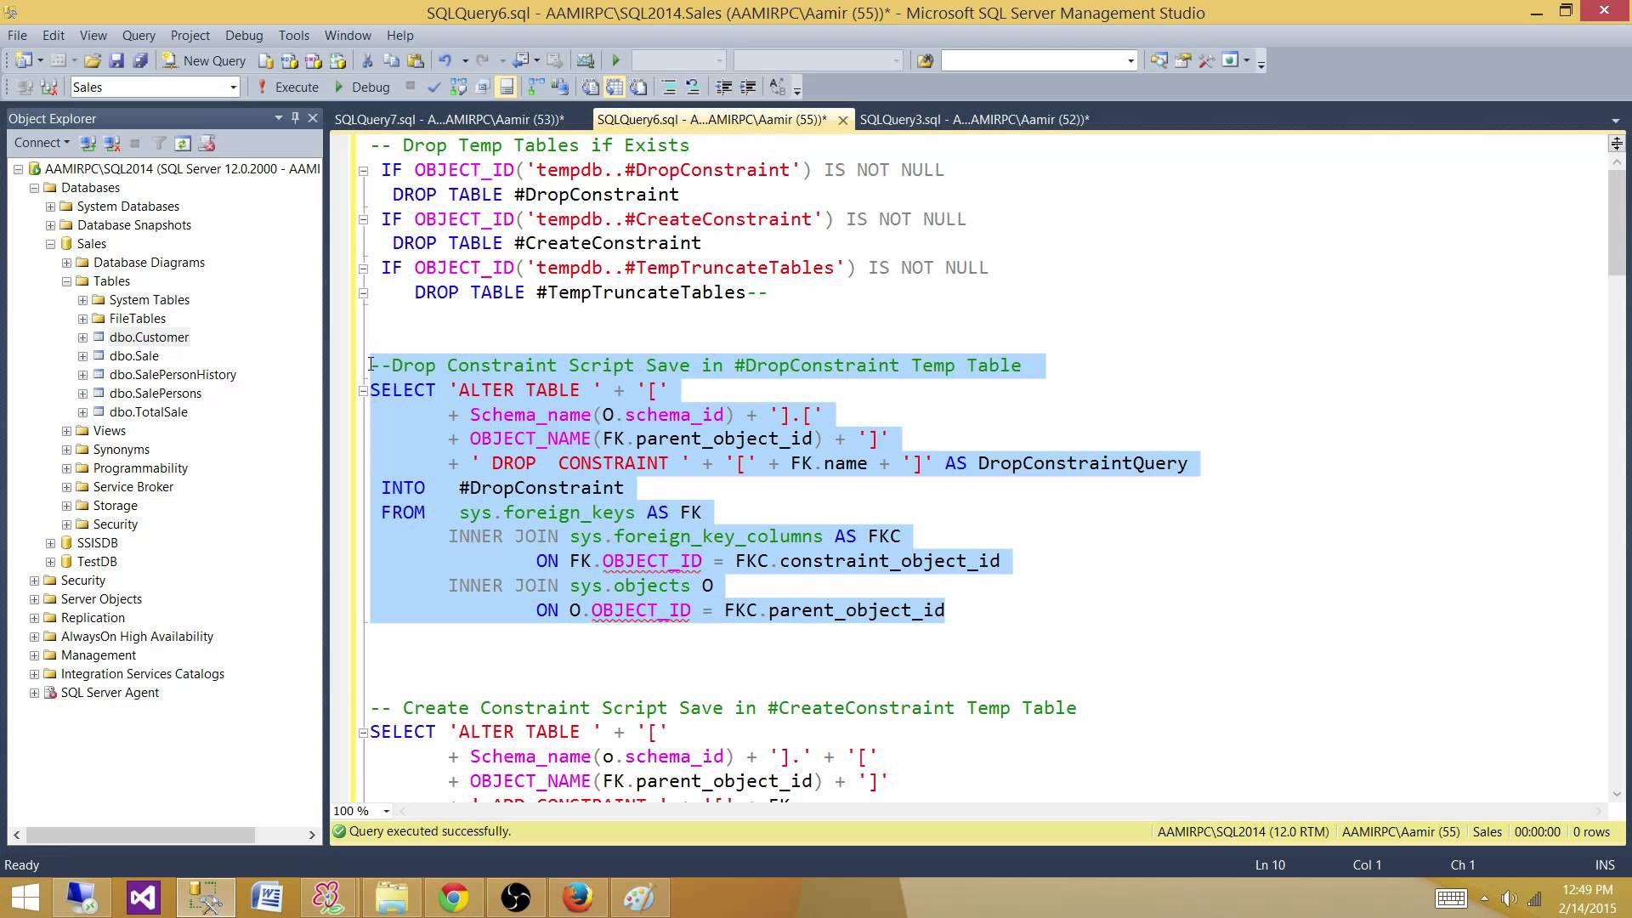
Task: Save the query with Save icon
Action: click(116, 60)
